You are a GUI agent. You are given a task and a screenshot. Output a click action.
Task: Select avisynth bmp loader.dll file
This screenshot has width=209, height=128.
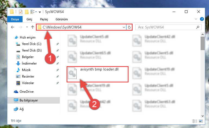click(x=98, y=74)
